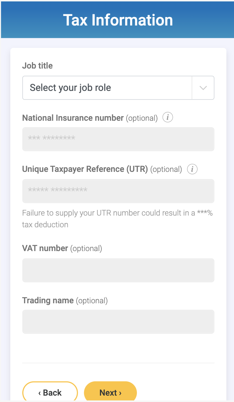
Task: Open the 'Select your job role' combo box
Action: pos(106,88)
